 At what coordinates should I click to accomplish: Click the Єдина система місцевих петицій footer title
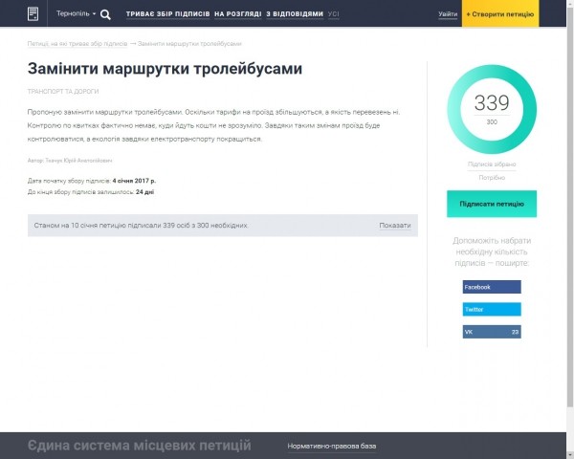(140, 446)
